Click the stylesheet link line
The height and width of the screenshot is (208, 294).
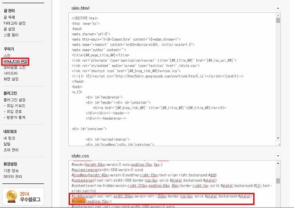tap(136, 66)
